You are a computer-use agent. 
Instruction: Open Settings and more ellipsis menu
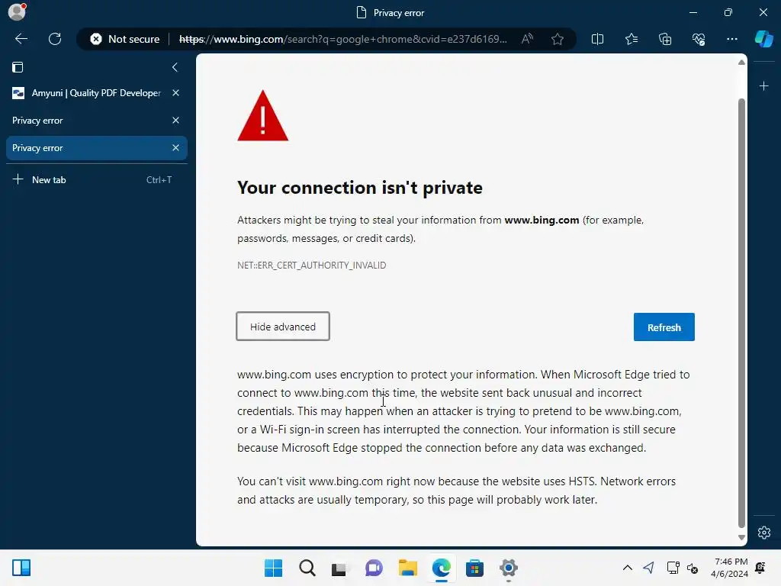pyautogui.click(x=731, y=39)
